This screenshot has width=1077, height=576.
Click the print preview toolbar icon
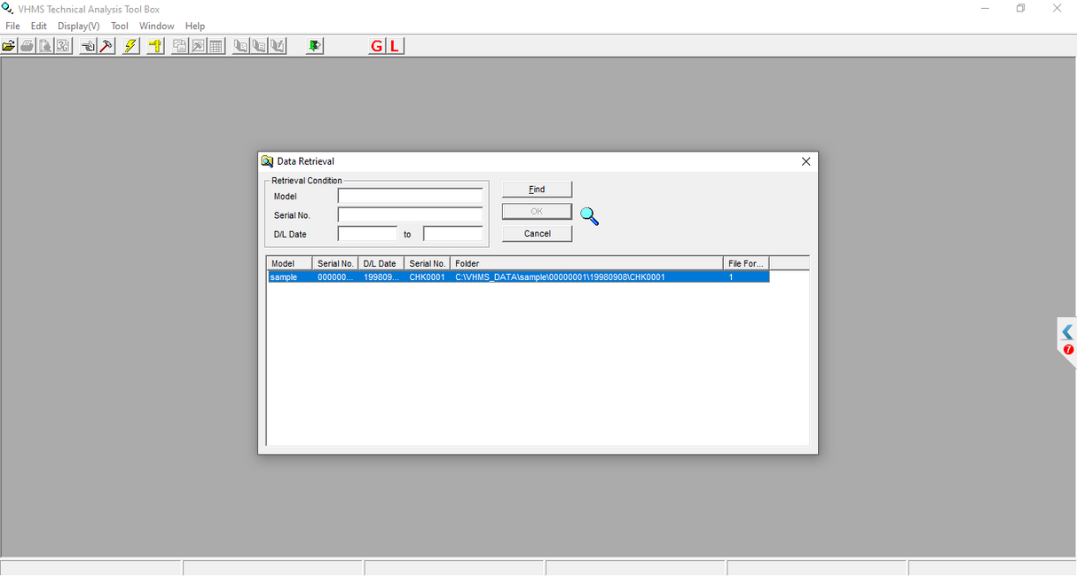(x=45, y=45)
